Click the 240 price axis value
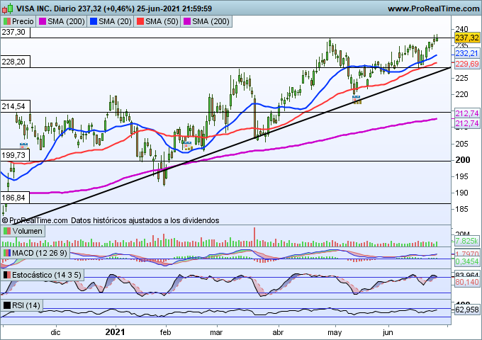 [461, 29]
